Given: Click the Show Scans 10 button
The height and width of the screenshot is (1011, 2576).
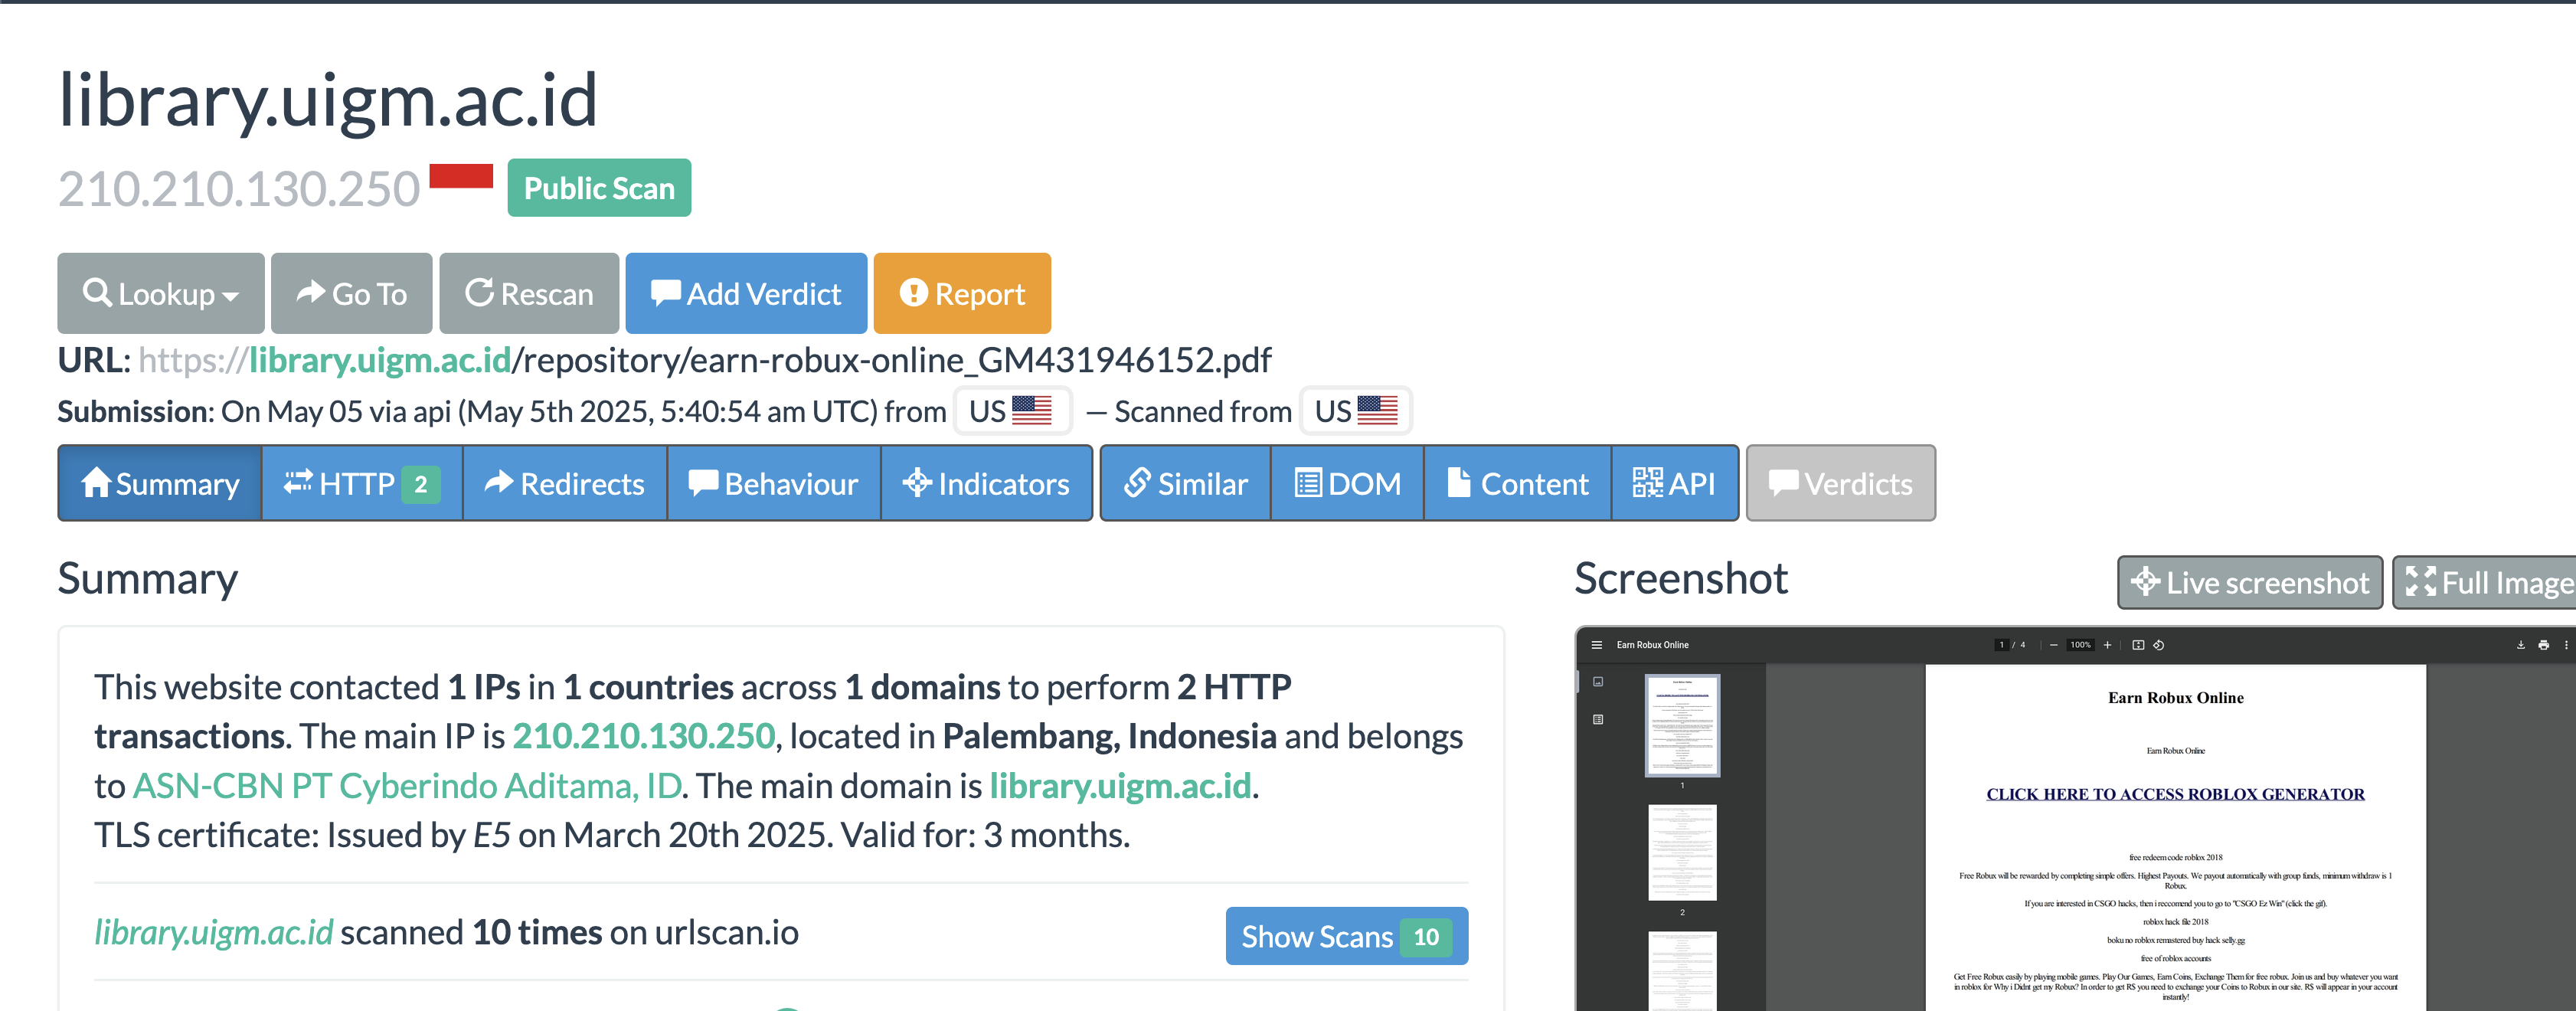Looking at the screenshot, I should coord(1347,936).
